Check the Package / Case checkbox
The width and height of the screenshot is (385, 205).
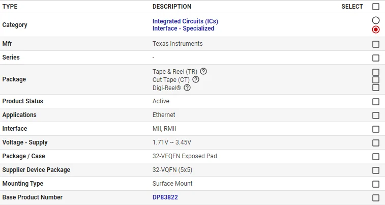point(376,157)
